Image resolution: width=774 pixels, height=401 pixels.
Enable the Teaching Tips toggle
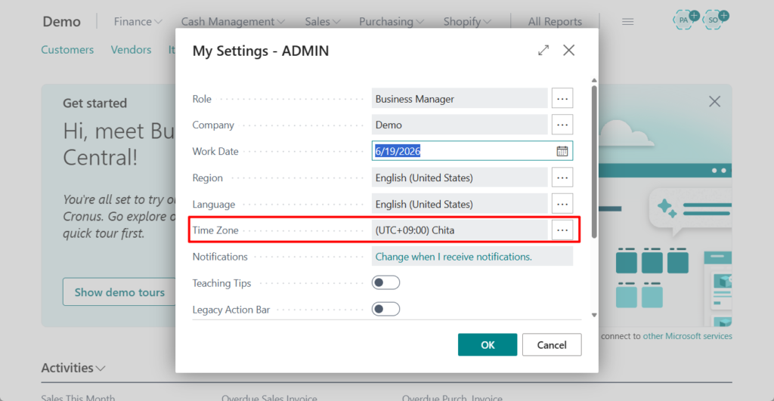[385, 283]
